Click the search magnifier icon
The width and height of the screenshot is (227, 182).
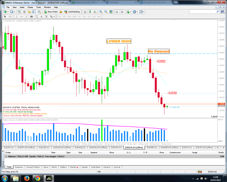tap(218, 12)
